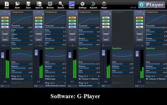Open AUPeakLimiter plug-in dropdown
167x105 pixels.
point(89,86)
